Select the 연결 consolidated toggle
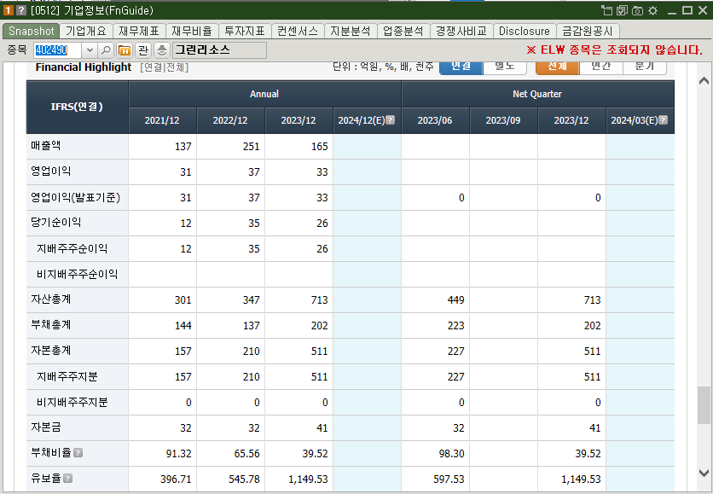 (x=461, y=67)
